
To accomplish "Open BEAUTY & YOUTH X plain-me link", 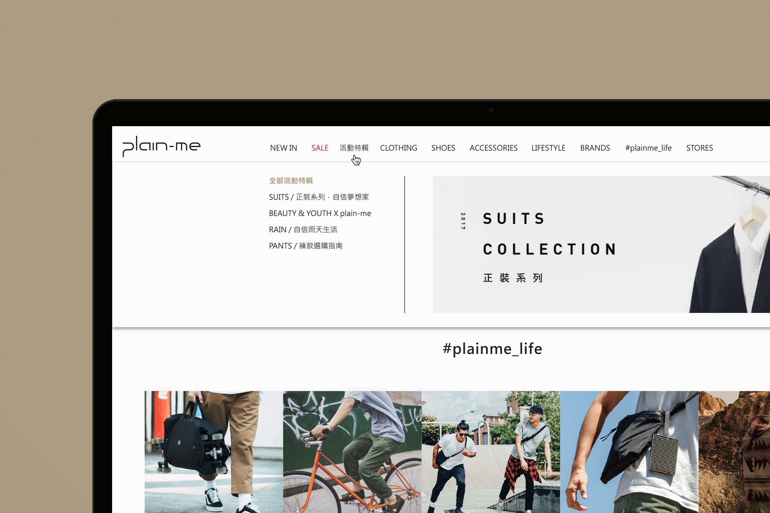I will (320, 213).
